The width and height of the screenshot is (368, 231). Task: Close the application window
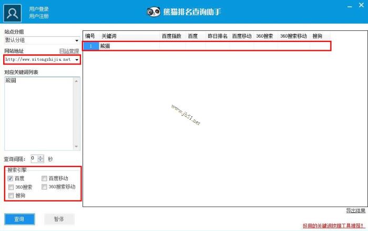362,5
